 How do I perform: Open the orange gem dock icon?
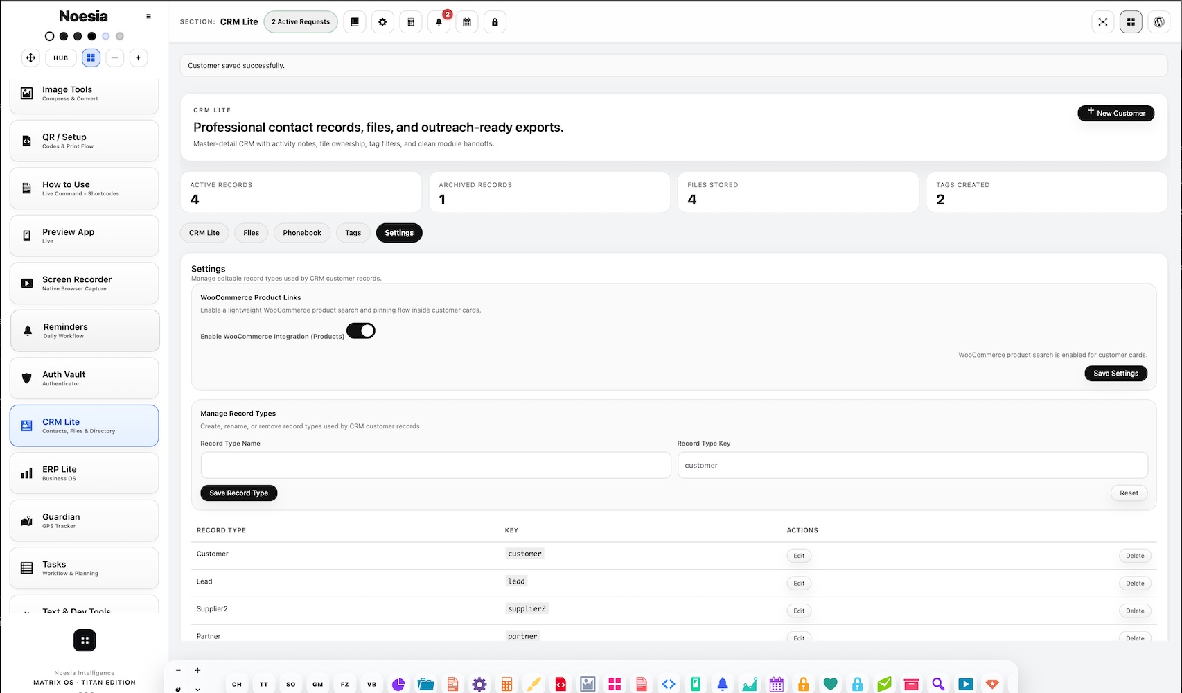tap(992, 684)
